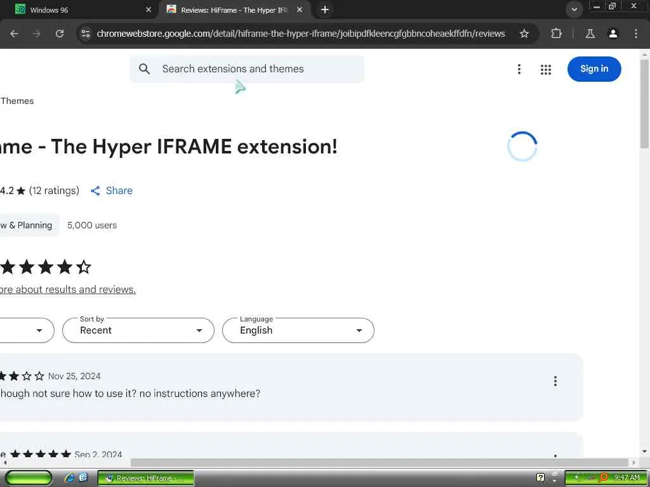Click the Sep 2, 2024 review date
This screenshot has height=487, width=650.
pos(98,454)
